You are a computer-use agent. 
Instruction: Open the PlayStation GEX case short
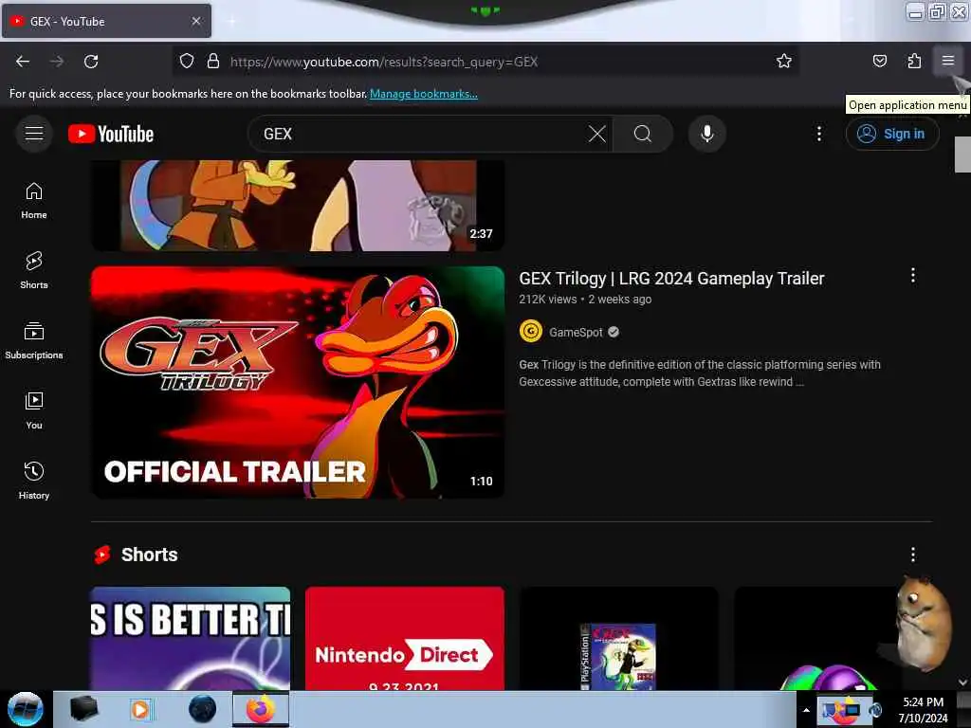coord(619,638)
